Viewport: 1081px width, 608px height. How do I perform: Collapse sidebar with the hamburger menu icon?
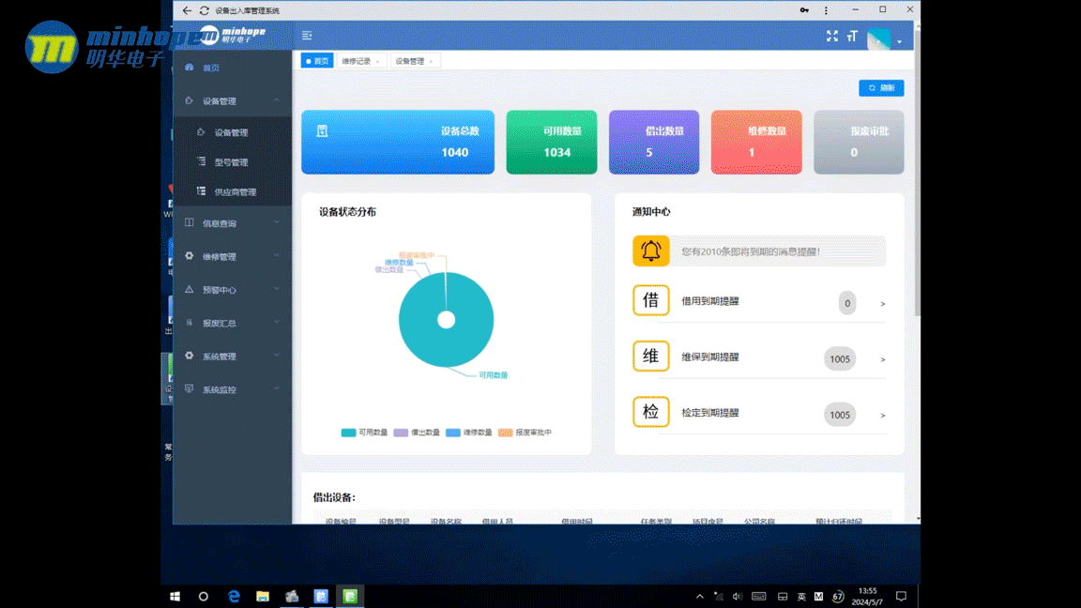point(307,36)
